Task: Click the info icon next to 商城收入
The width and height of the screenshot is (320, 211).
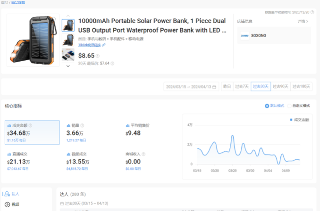Action: (x=144, y=154)
